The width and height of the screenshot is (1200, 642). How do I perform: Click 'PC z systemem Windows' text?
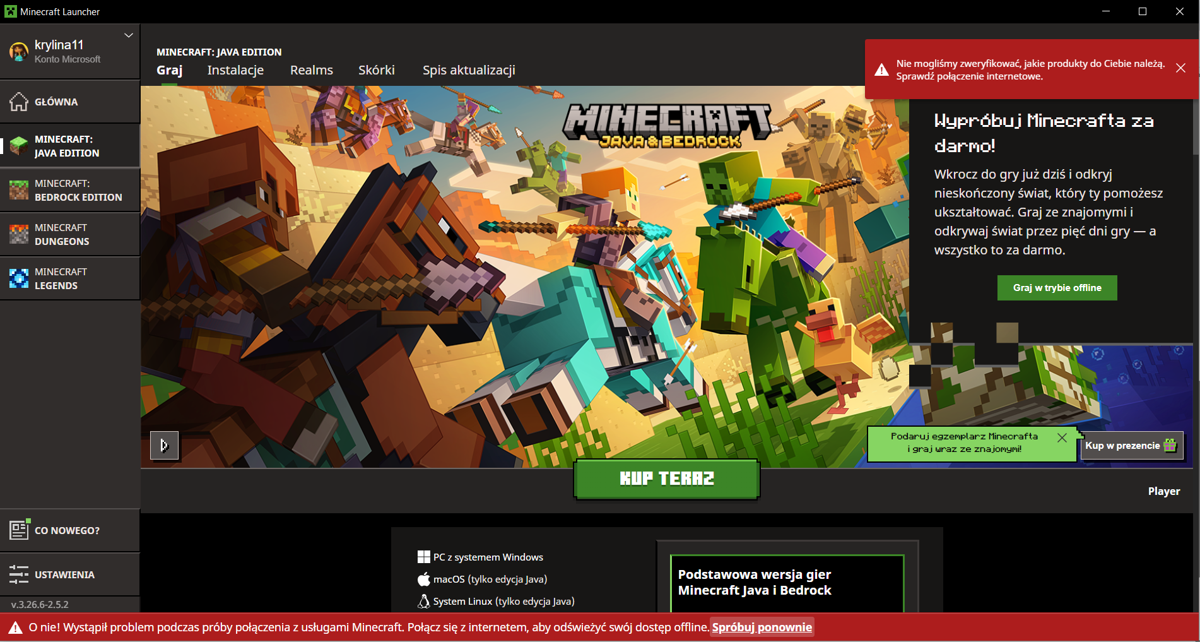click(x=488, y=557)
